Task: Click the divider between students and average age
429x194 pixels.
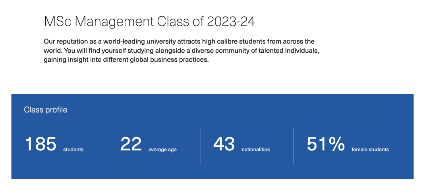Action: click(107, 146)
